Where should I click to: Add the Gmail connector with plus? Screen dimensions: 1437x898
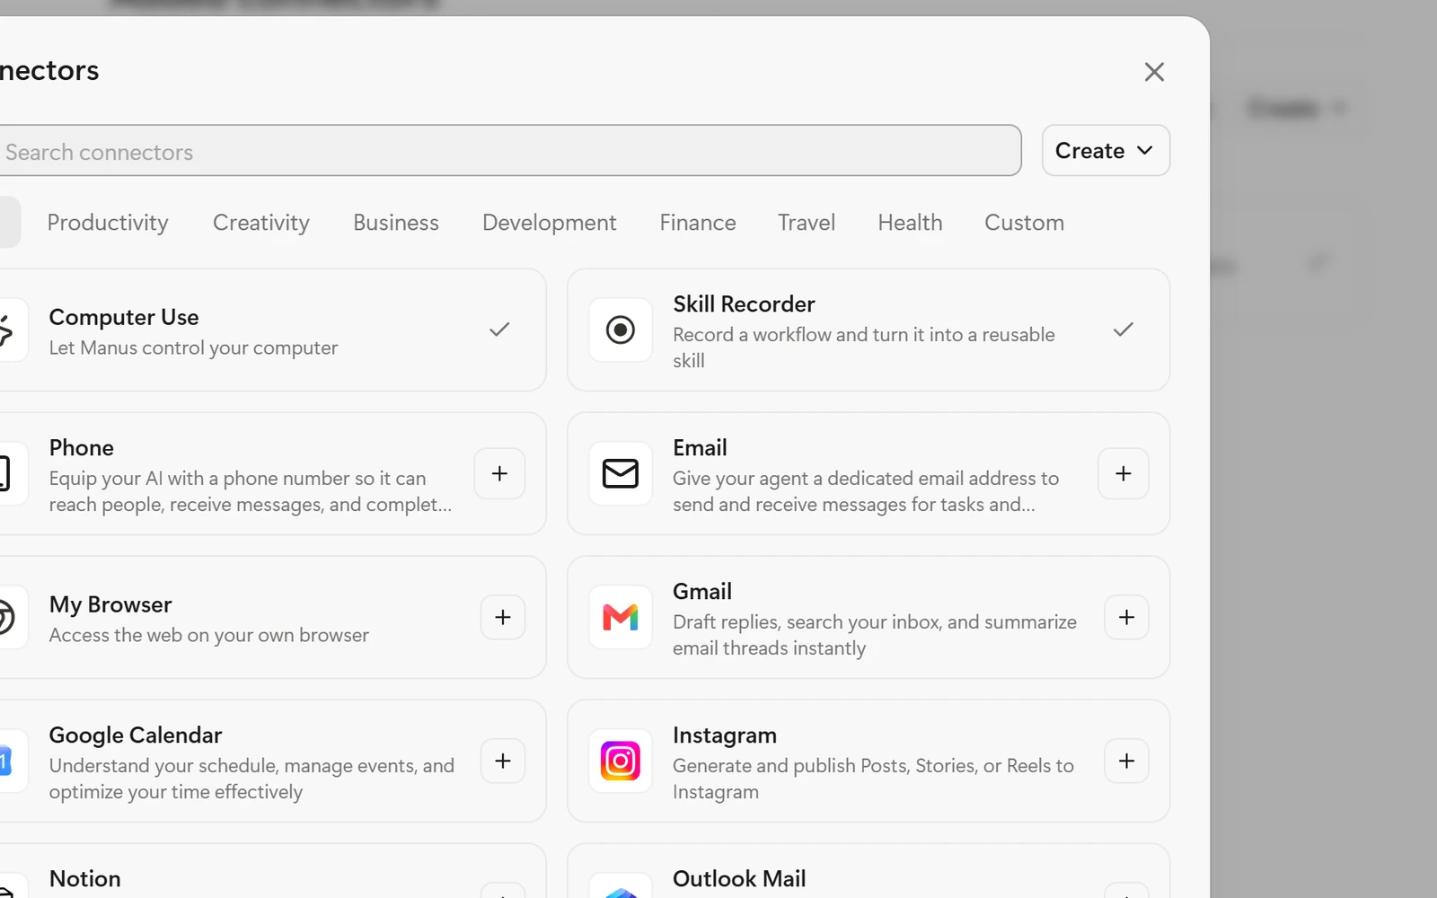1127,617
